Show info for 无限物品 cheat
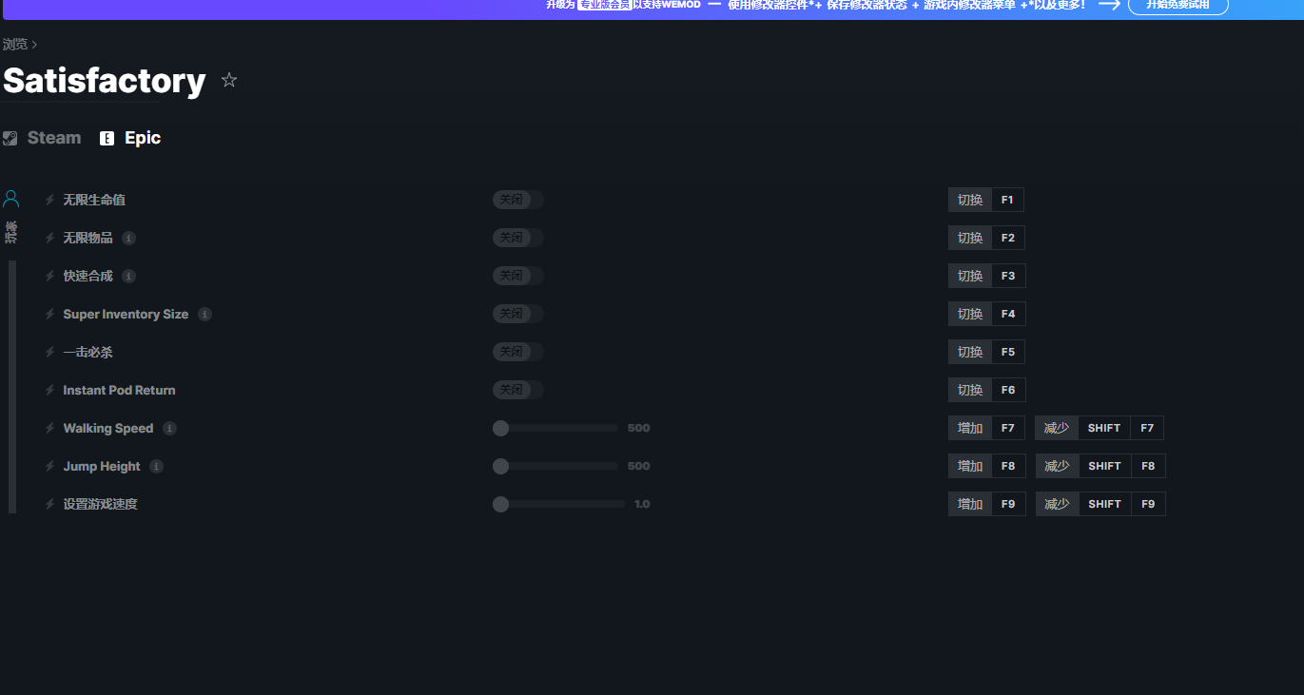This screenshot has width=1304, height=695. [x=128, y=238]
